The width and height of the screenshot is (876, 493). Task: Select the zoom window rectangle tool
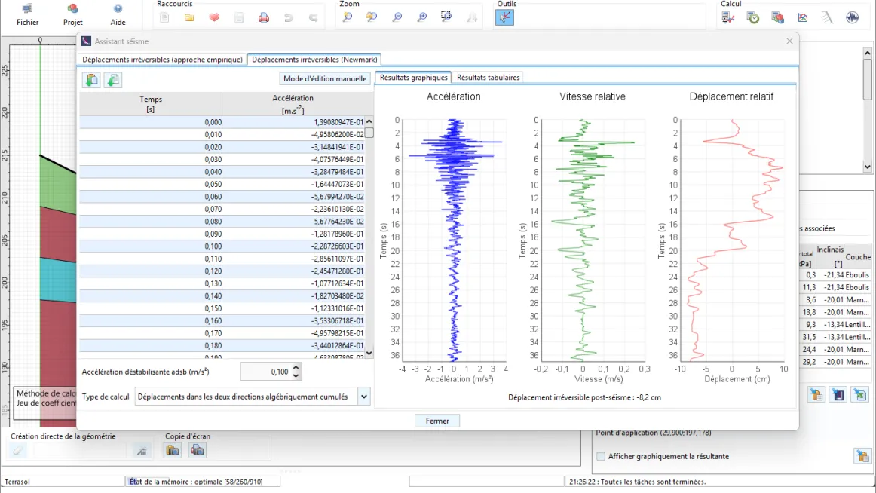[446, 17]
